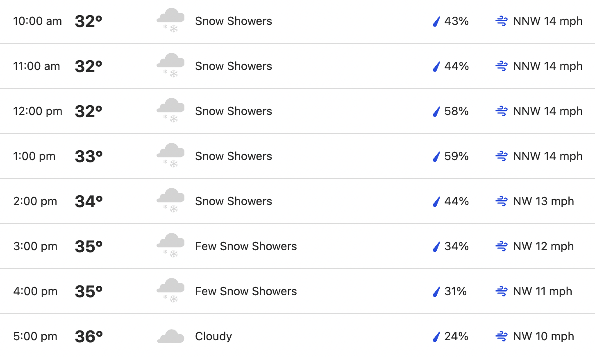Click the cloudy icon at 5:00 pm
595x357 pixels.
[x=170, y=336]
